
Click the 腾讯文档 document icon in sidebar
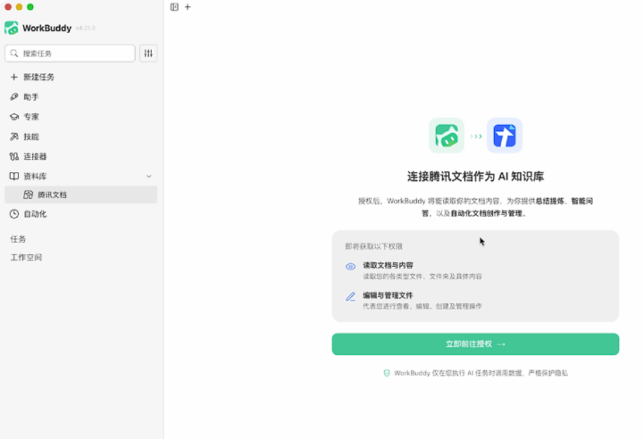click(28, 195)
